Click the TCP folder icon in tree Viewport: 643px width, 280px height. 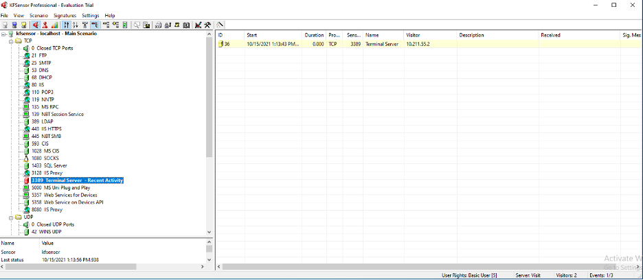(19, 40)
